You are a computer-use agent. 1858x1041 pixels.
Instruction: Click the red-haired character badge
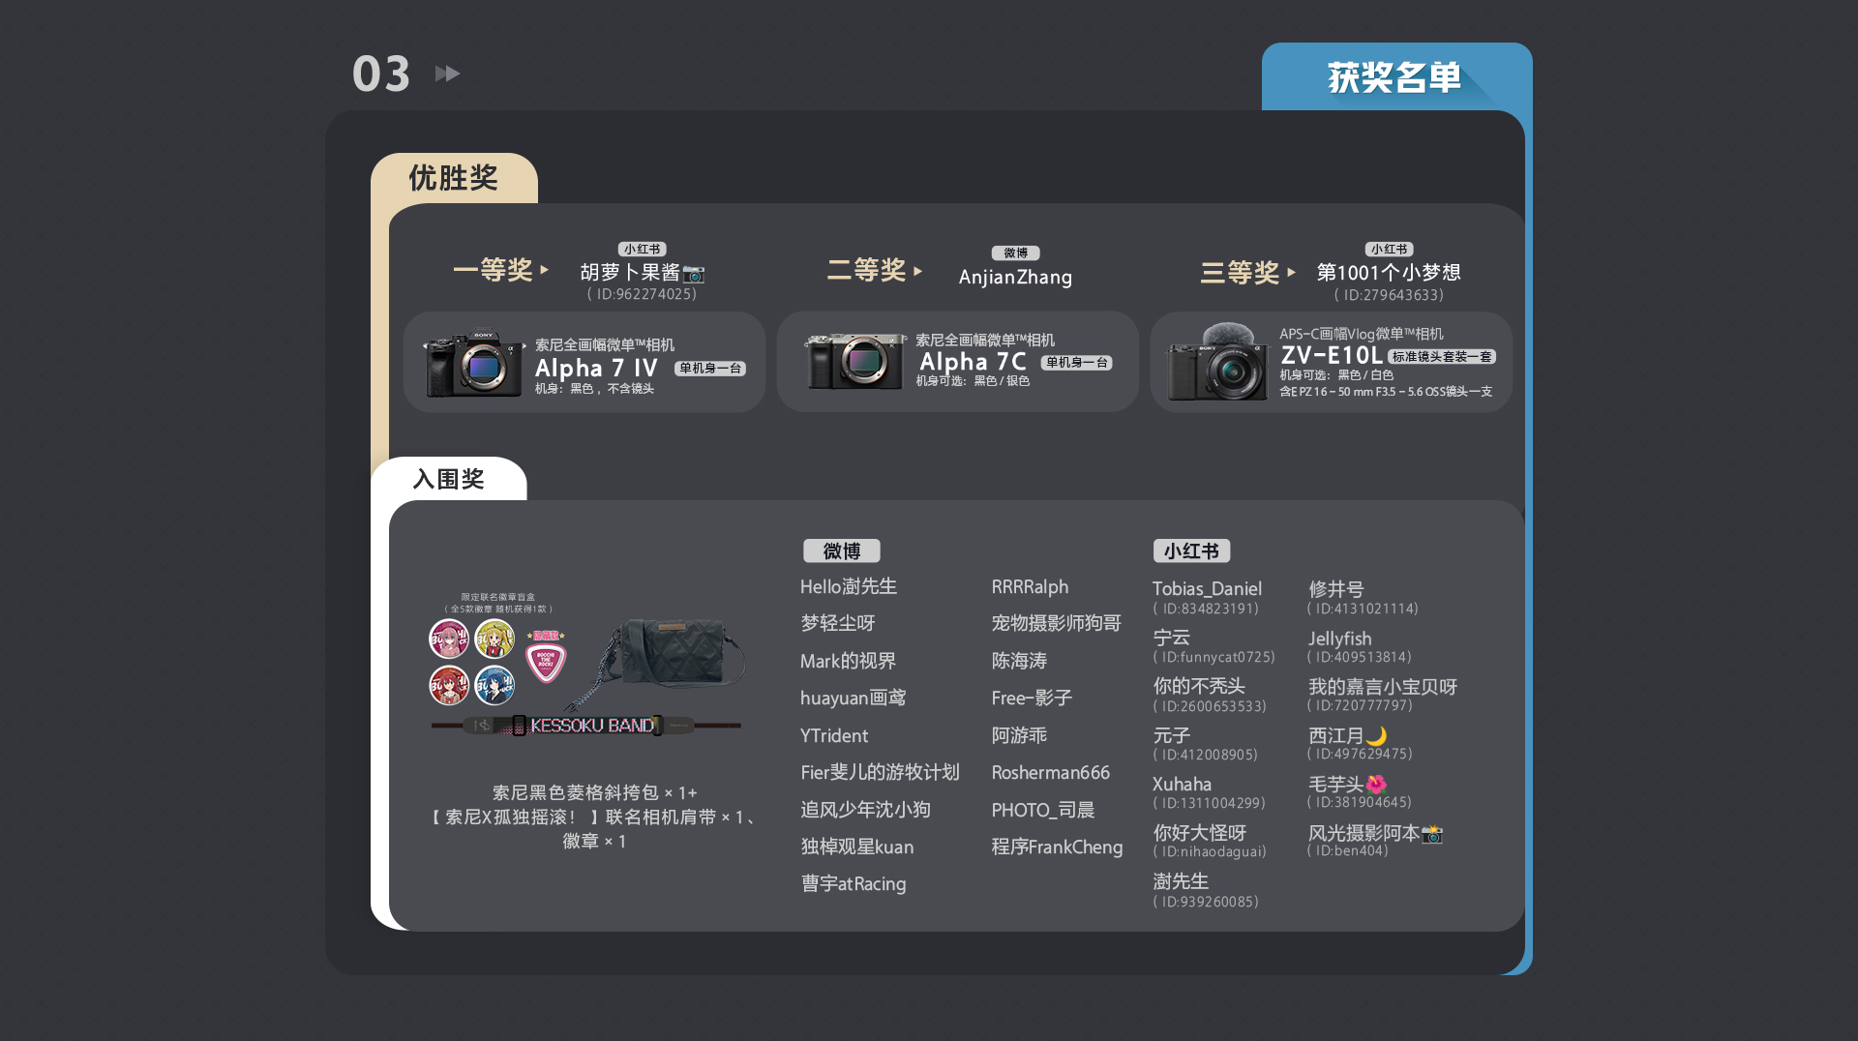click(449, 686)
